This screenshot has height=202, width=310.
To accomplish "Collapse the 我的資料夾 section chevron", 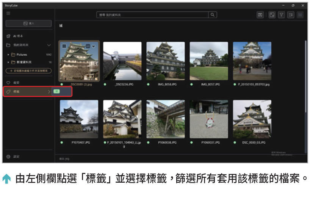I will pos(49,45).
